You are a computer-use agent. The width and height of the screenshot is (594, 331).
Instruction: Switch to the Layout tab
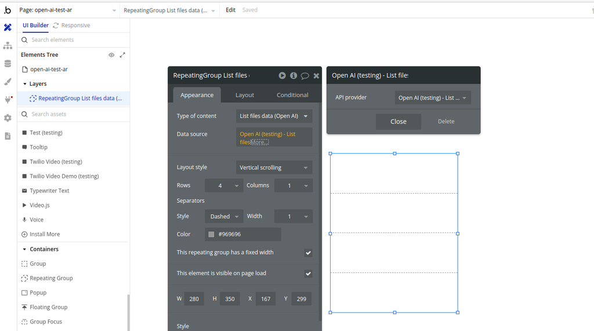point(245,95)
